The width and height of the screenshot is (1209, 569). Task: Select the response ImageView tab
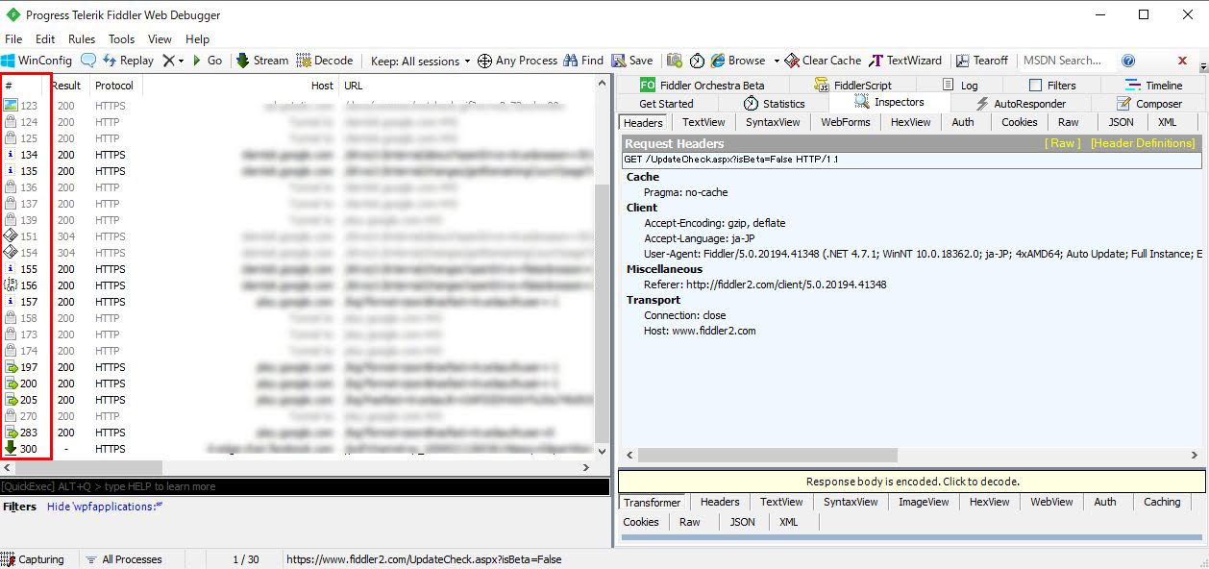pos(924,502)
